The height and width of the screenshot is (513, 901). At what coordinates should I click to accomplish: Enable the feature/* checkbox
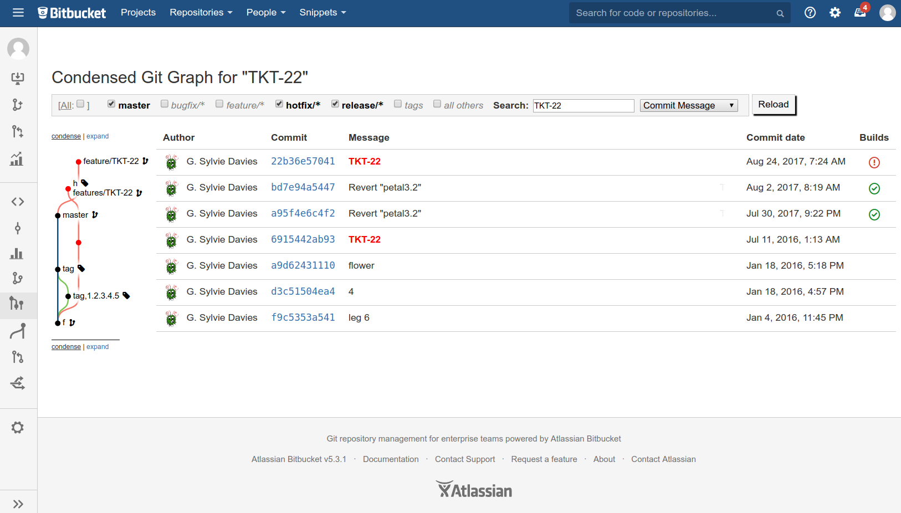coord(219,104)
